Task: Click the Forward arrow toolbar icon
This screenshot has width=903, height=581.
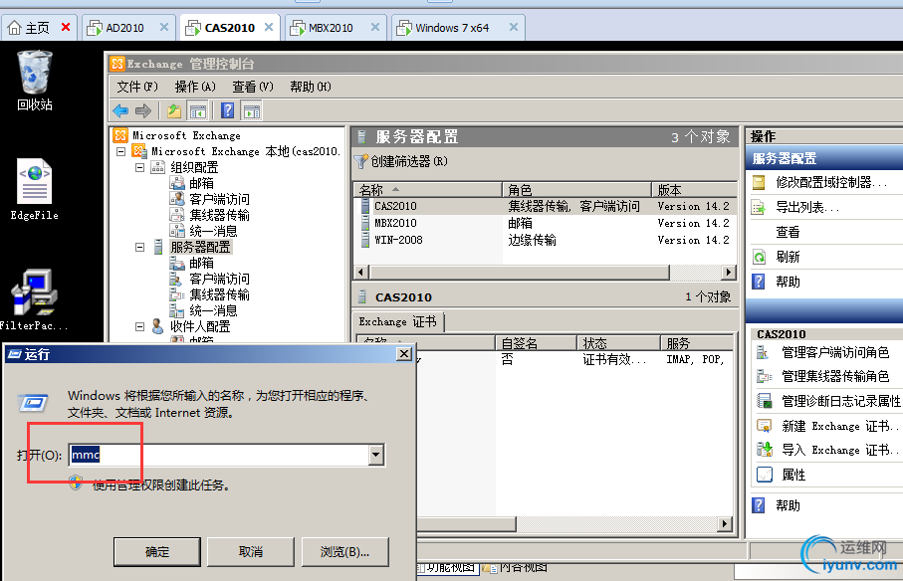Action: point(142,110)
